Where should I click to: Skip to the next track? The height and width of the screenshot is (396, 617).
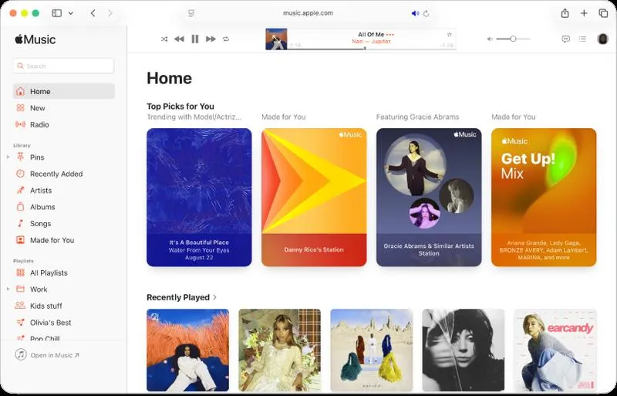point(211,39)
